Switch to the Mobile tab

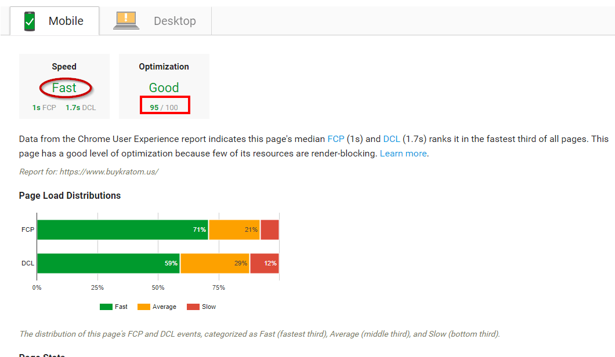pos(66,21)
